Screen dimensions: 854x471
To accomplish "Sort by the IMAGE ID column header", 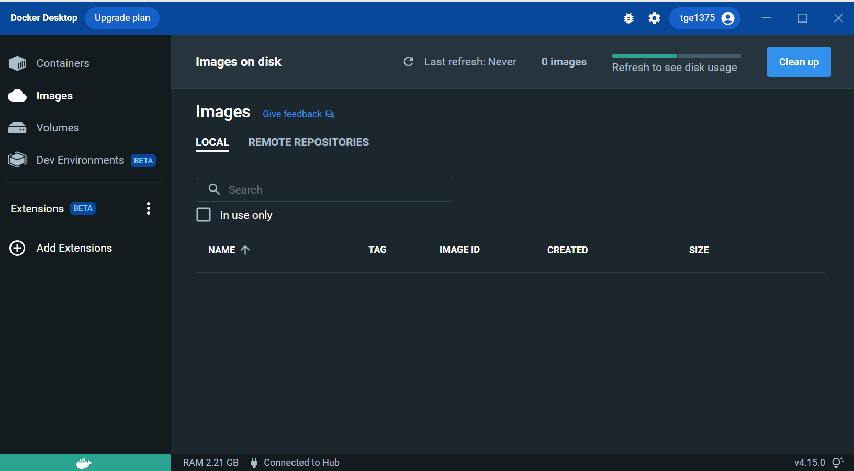I will click(459, 250).
